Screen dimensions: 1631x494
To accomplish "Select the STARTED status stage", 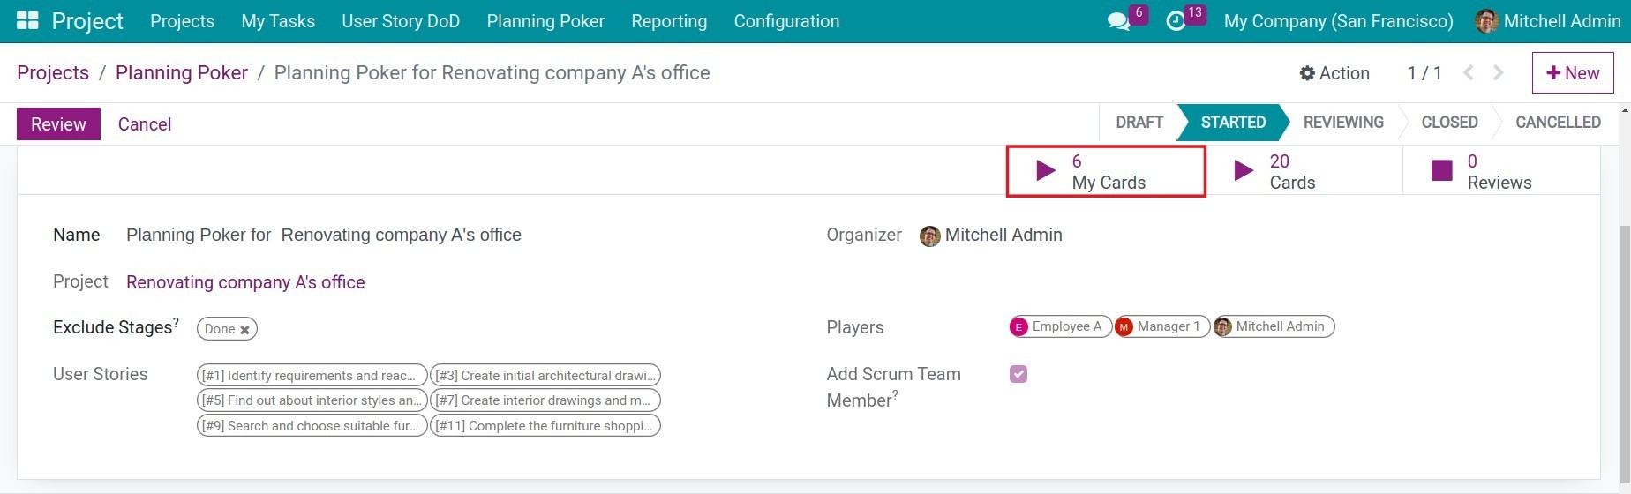I will point(1233,122).
